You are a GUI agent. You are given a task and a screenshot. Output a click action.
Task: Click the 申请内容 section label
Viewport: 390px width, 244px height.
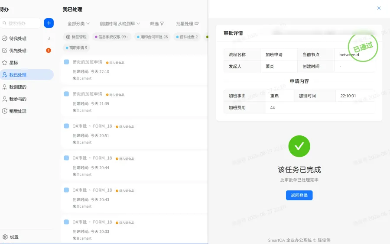[299, 81]
